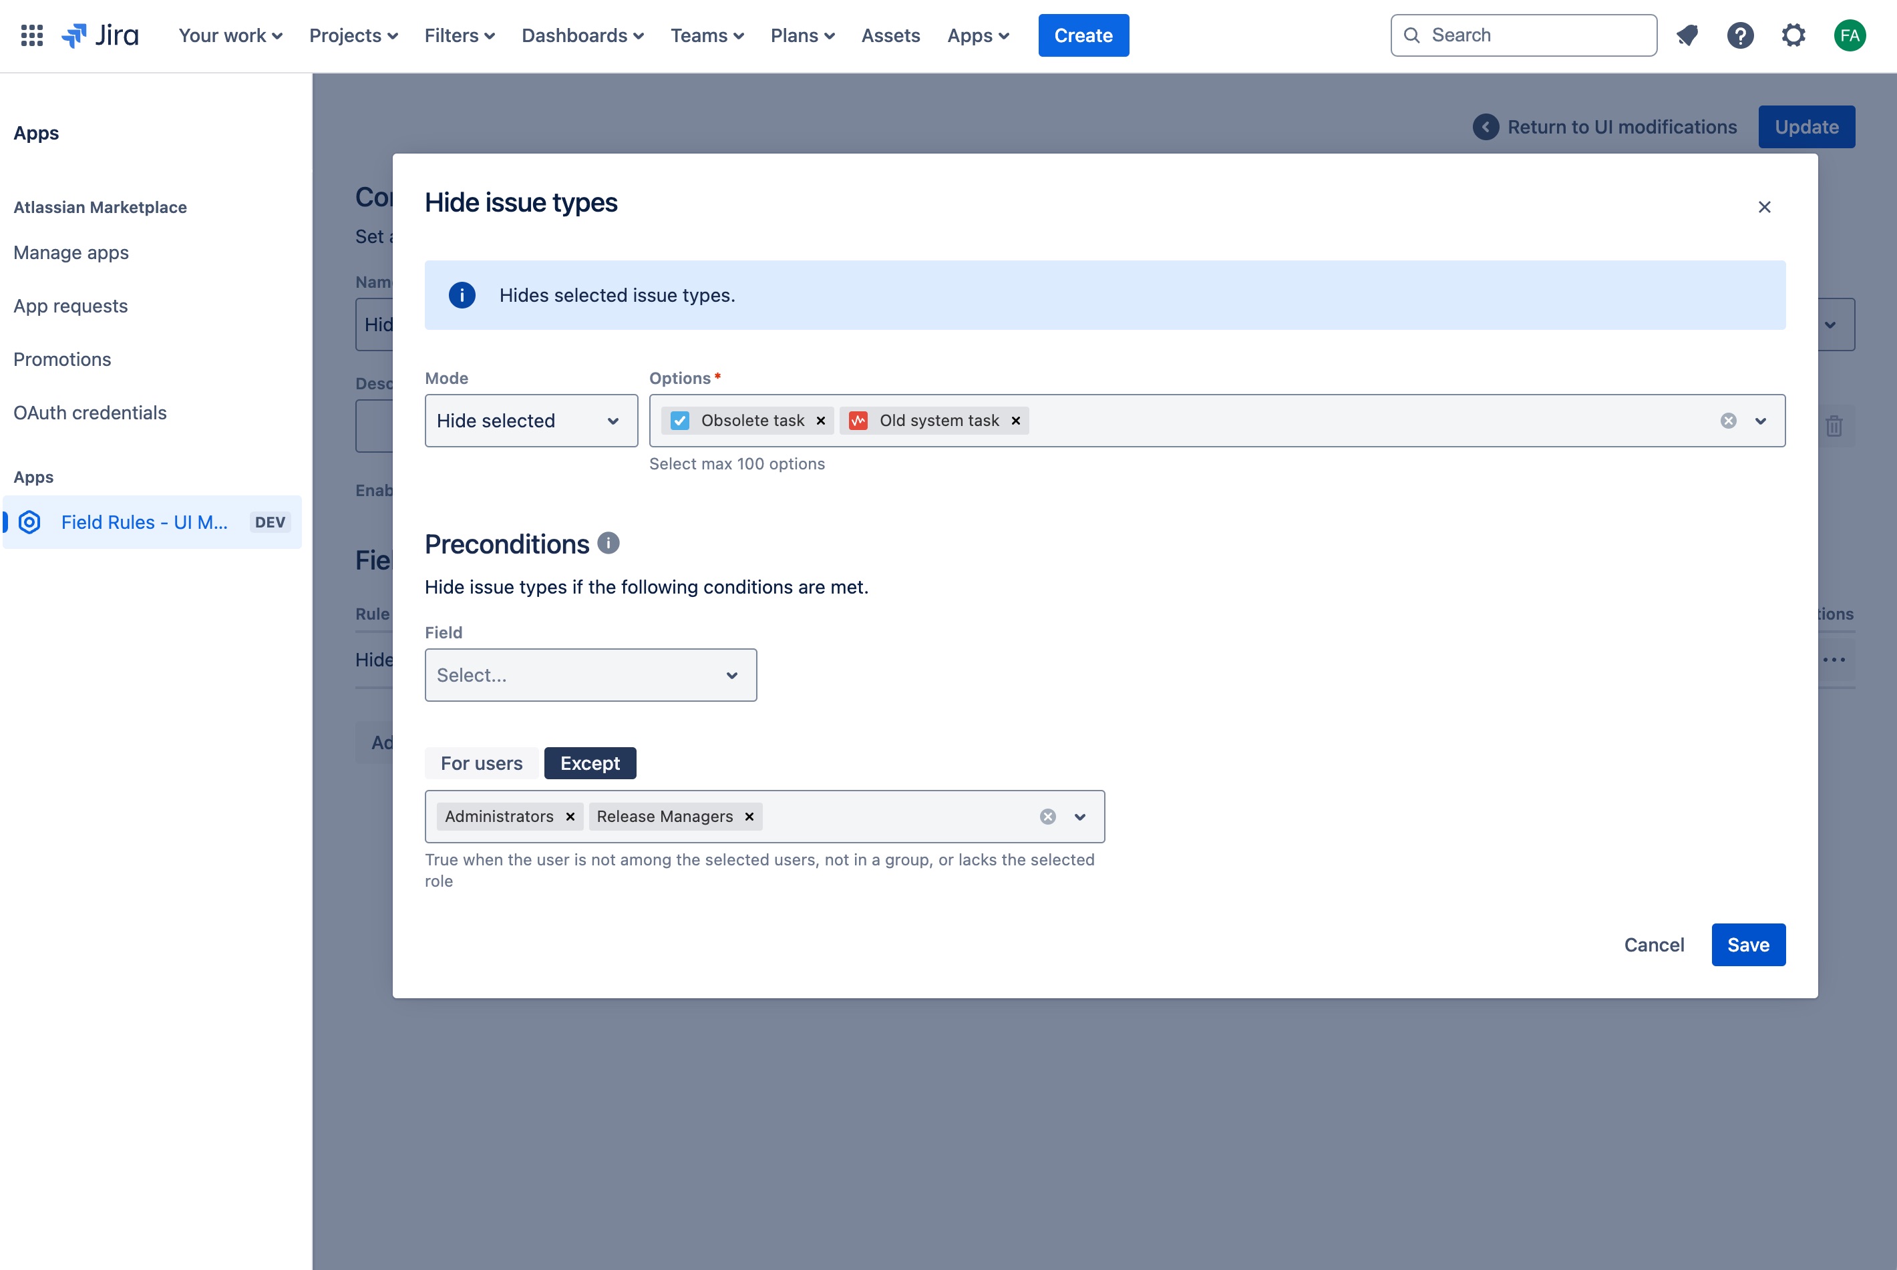Click the FA profile avatar
The height and width of the screenshot is (1270, 1897).
[1849, 35]
